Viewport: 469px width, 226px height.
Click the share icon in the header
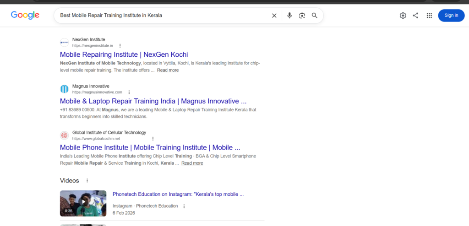[415, 16]
